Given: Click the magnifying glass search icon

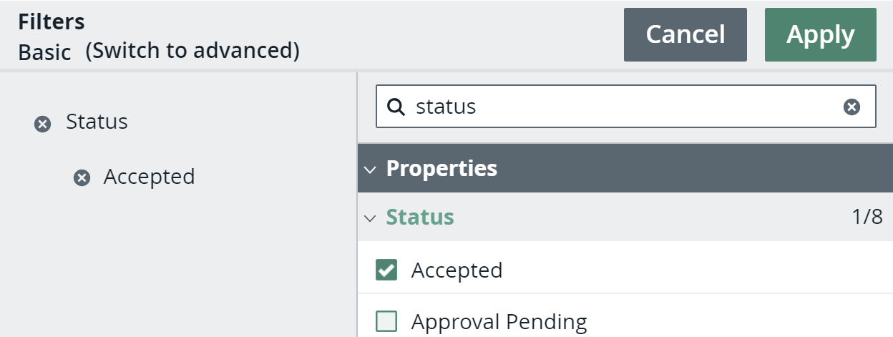Looking at the screenshot, I should [x=395, y=107].
